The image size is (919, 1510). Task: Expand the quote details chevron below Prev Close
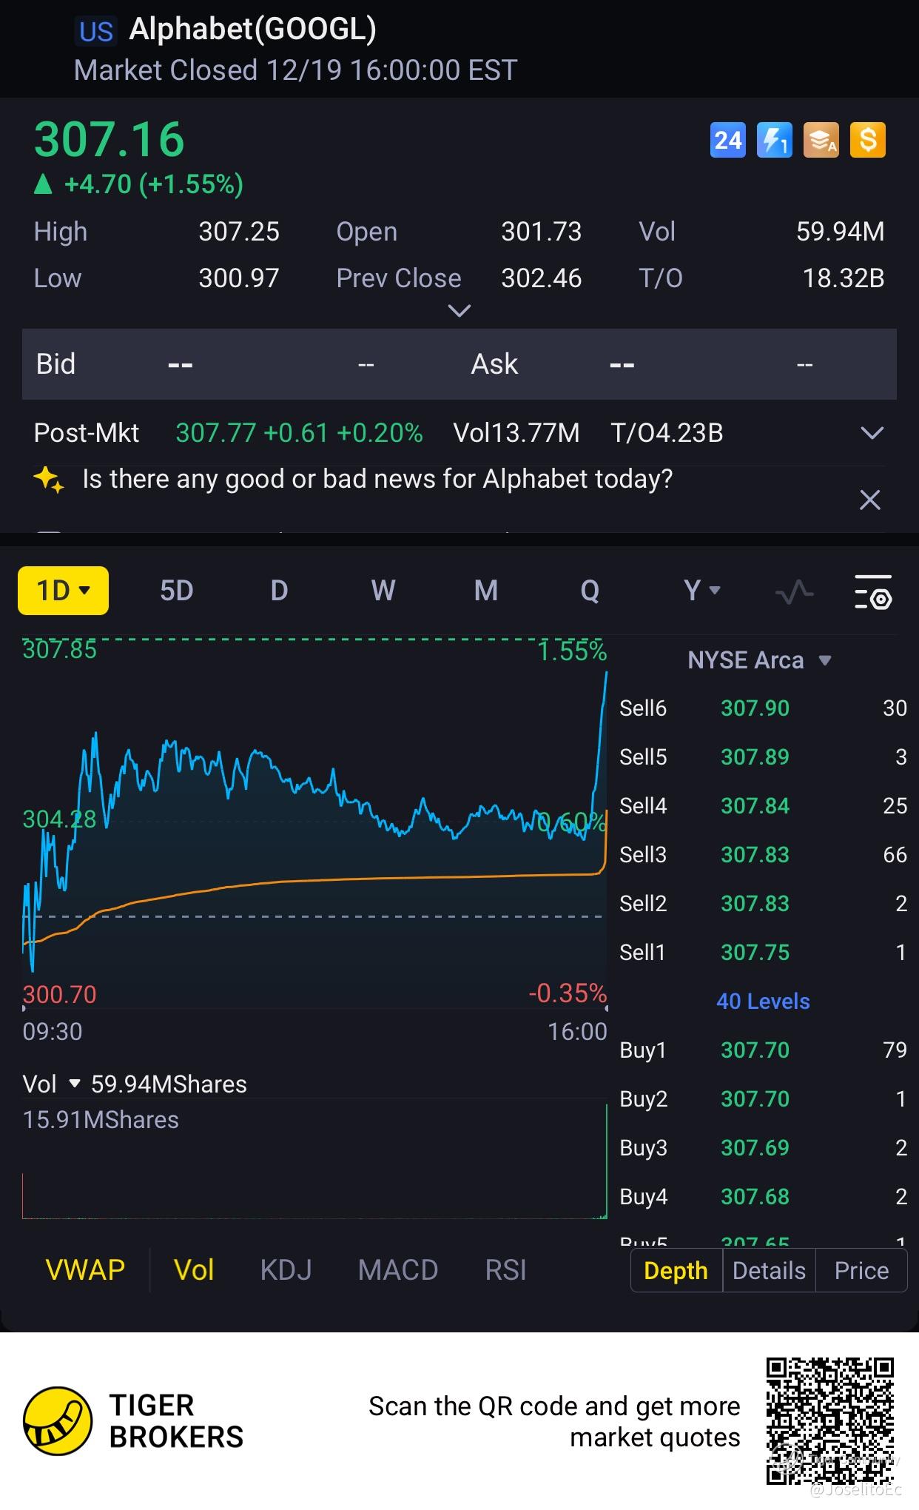click(459, 311)
